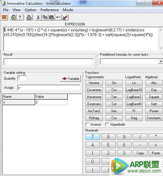Open the File menu
Screen dimensions: 163x176
point(6,10)
